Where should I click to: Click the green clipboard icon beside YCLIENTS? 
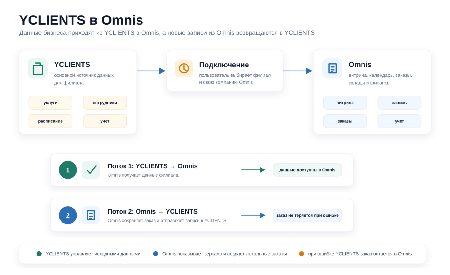38,68
